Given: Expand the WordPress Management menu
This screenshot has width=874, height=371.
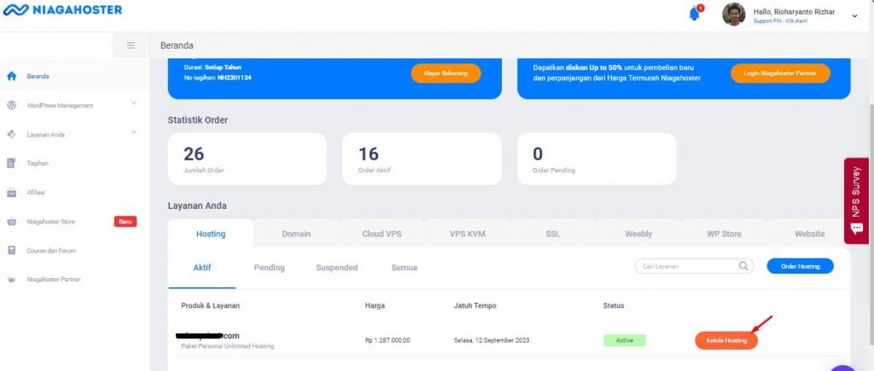Looking at the screenshot, I should click(x=134, y=104).
